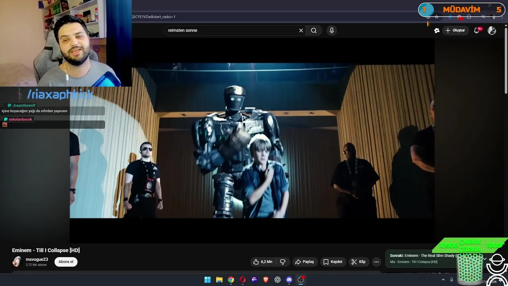
Task: Open File Explorer from the taskbar
Action: [x=219, y=280]
